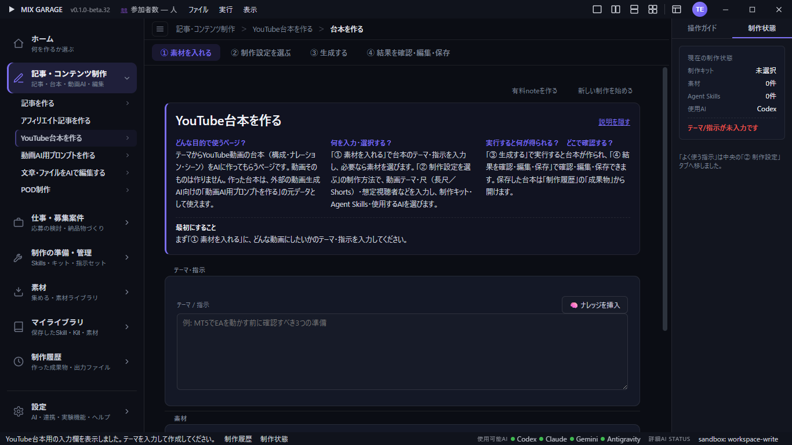Expand the 動画AI用プロンプトを作る submenu arrow
Image resolution: width=792 pixels, height=445 pixels.
tap(127, 155)
